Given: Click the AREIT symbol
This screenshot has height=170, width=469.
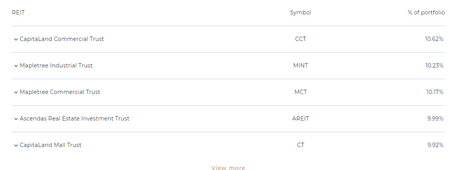Looking at the screenshot, I should tap(300, 119).
